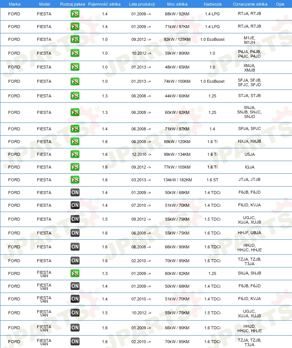
Task: Click production date 10.2012 -> in Fiesta Van row
Action: (142, 313)
